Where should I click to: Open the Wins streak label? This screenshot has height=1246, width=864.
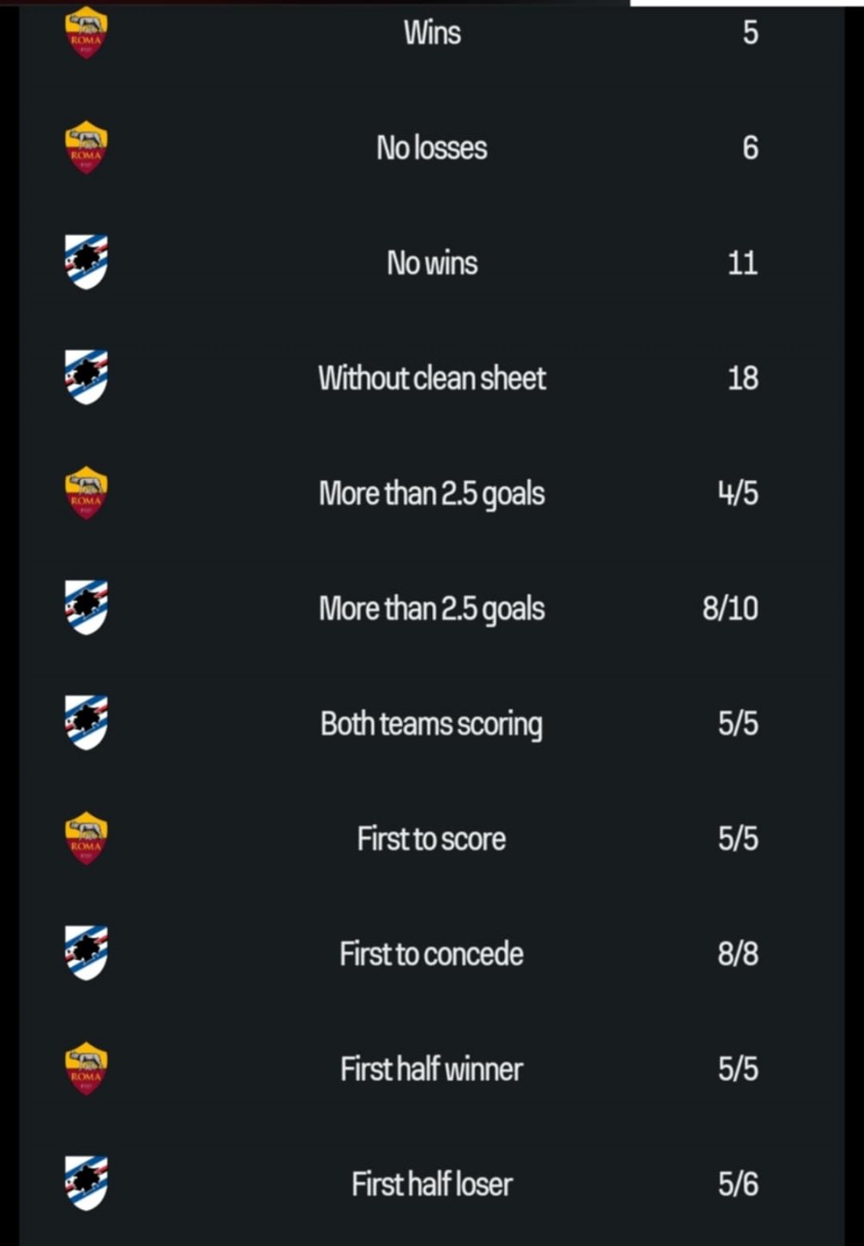432,33
